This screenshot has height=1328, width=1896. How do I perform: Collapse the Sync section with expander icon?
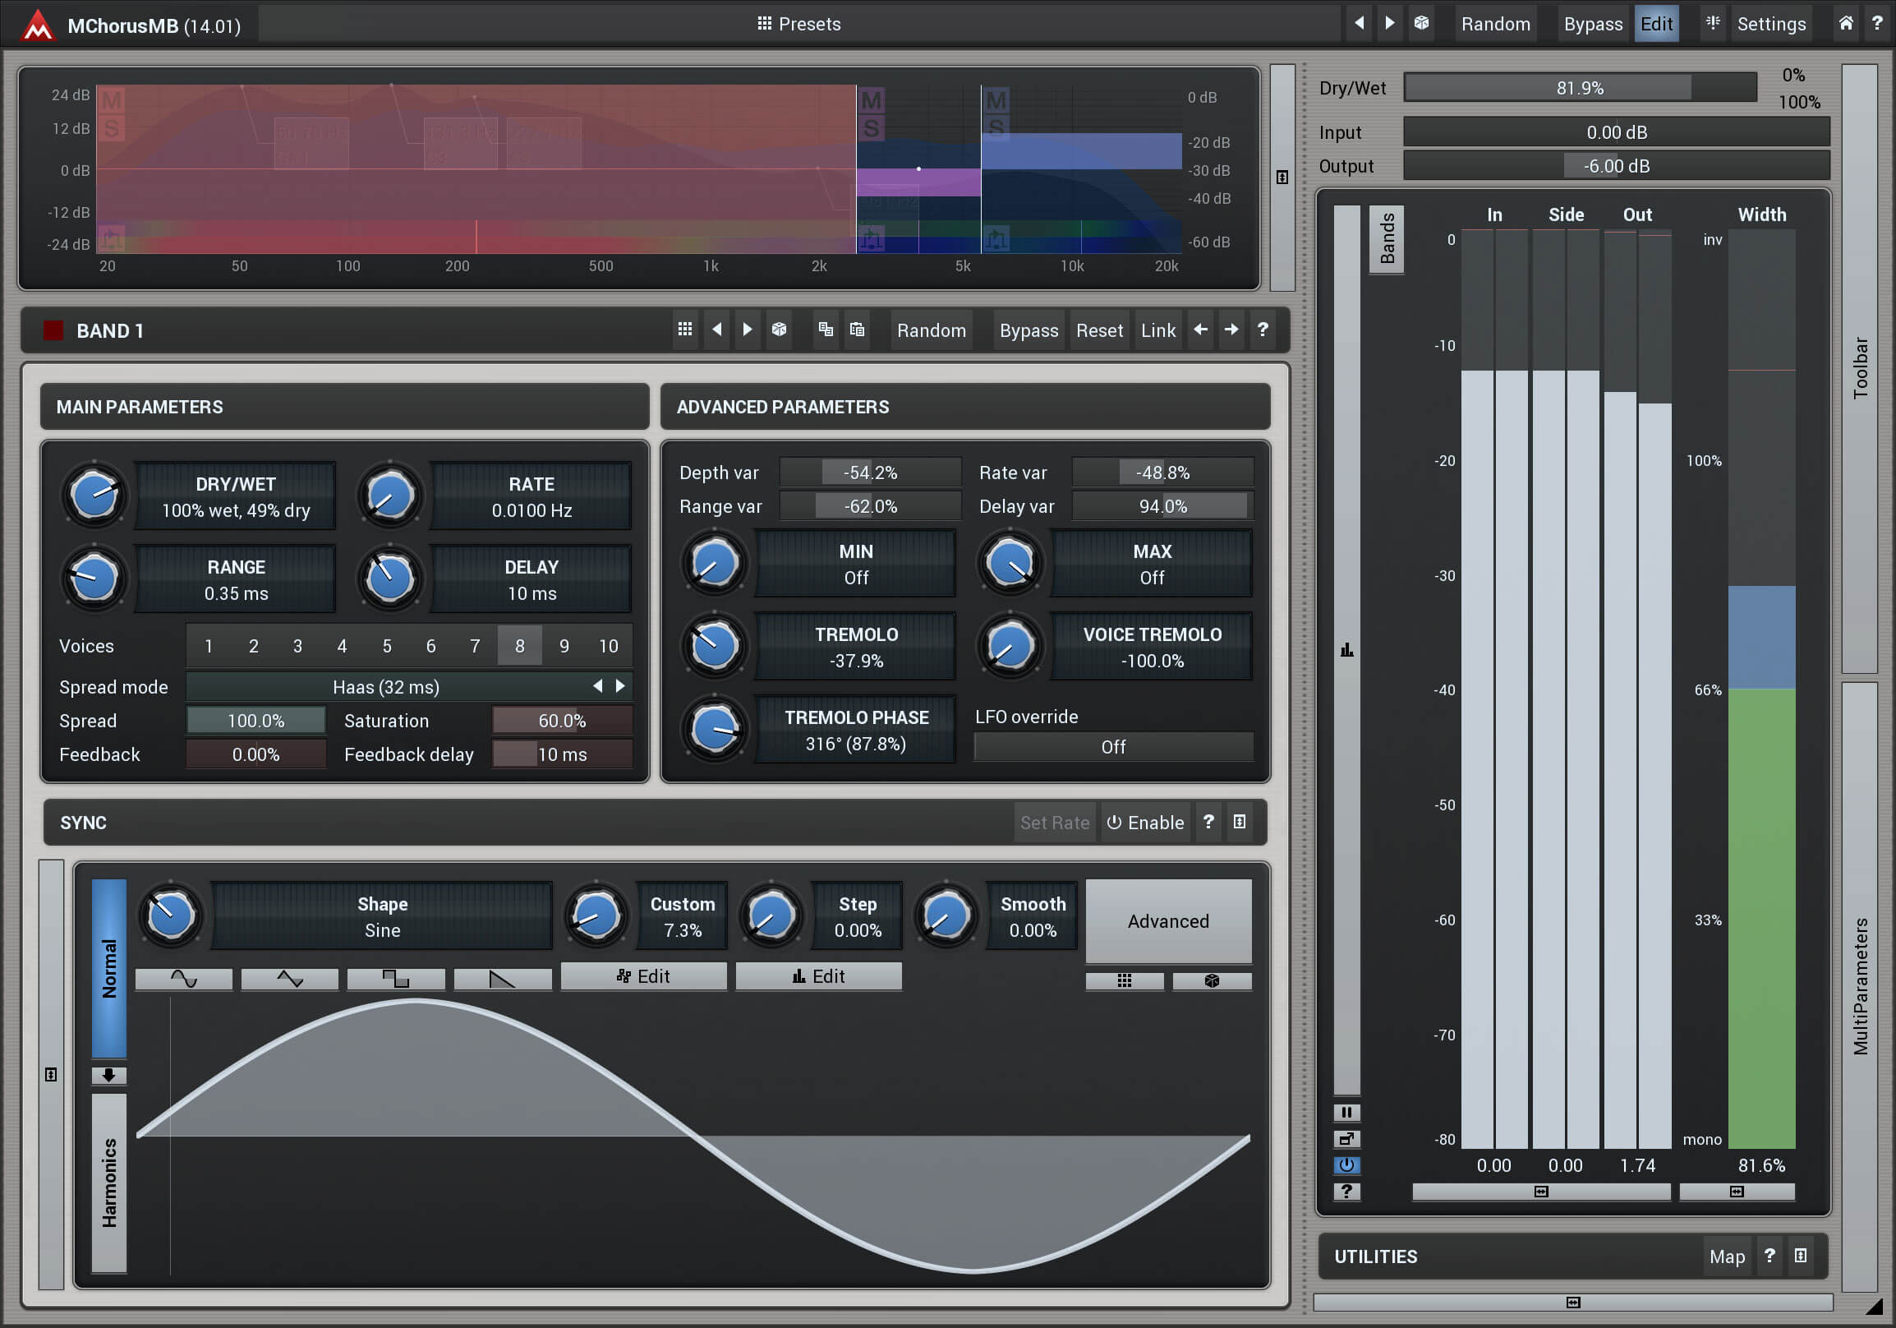click(1240, 822)
